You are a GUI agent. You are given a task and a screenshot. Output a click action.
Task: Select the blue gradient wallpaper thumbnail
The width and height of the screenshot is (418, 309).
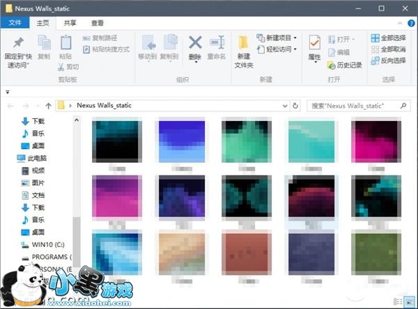[x=182, y=141]
